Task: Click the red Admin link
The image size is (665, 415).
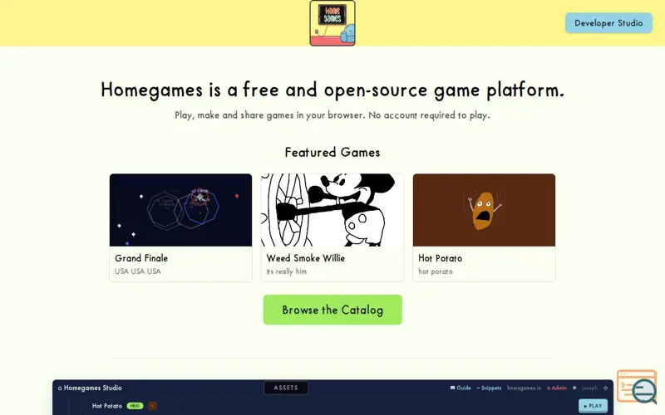Action: (x=556, y=388)
